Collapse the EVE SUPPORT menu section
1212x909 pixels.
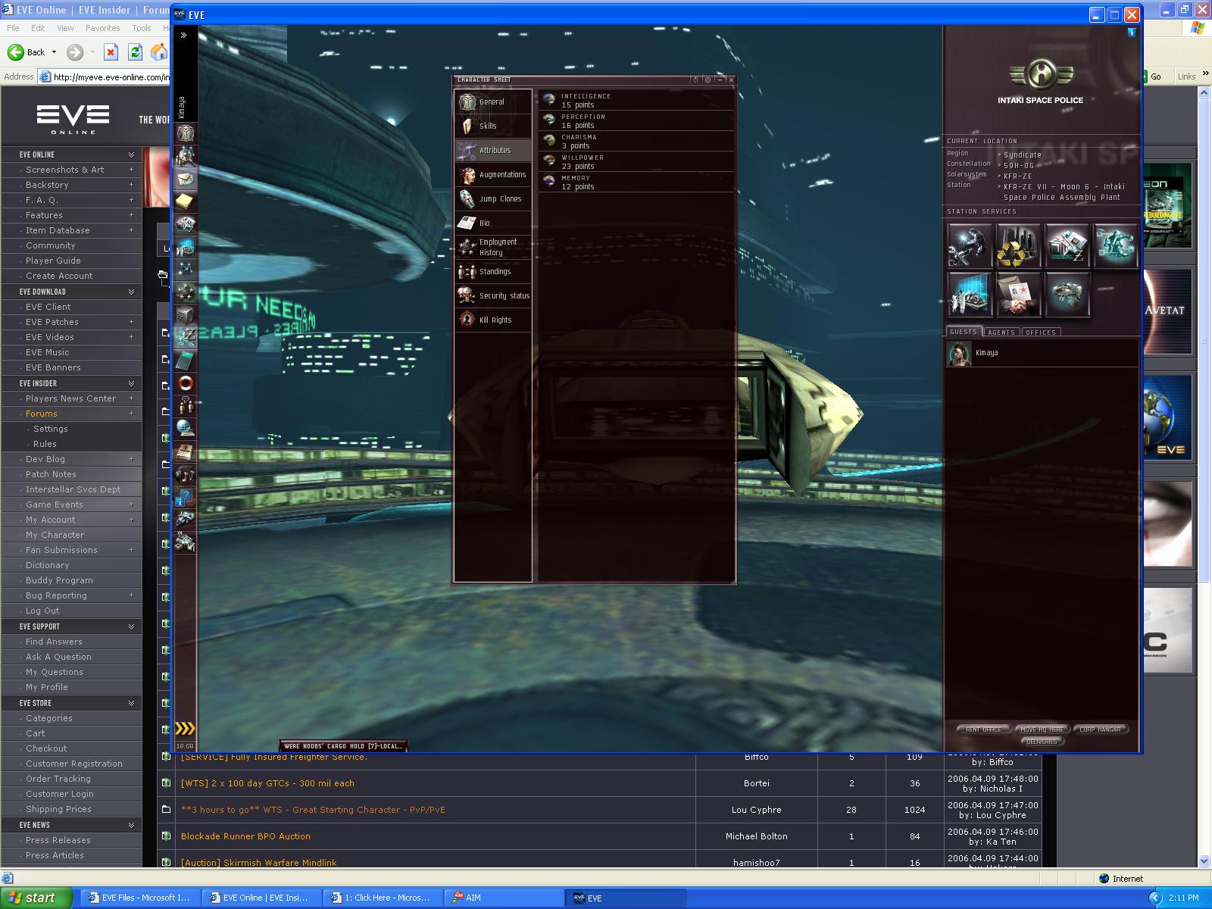tap(131, 626)
